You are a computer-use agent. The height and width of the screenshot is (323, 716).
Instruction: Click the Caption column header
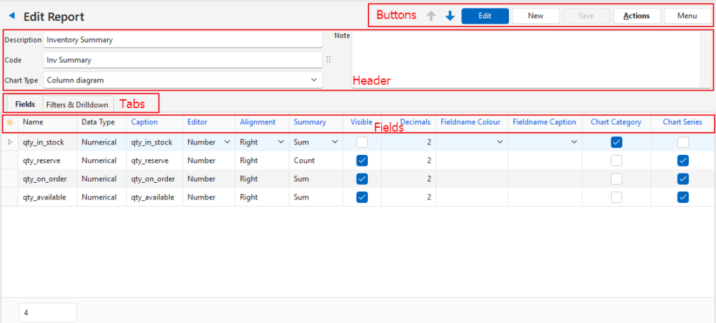[x=155, y=122]
